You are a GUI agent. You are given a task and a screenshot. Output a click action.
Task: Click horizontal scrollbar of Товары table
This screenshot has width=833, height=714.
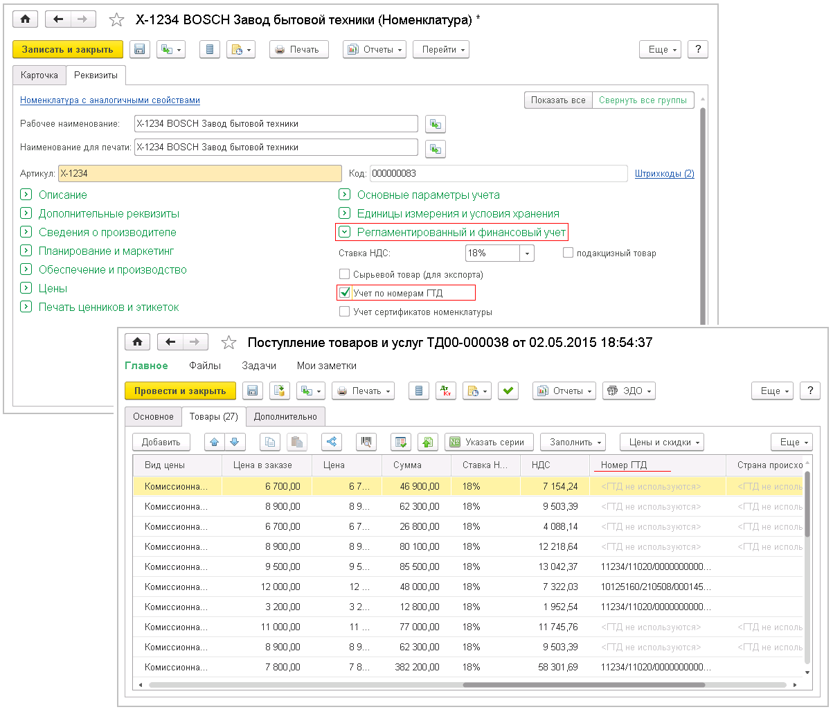(583, 685)
